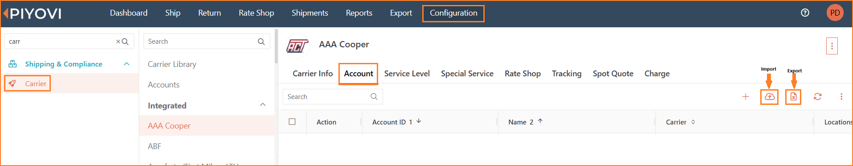This screenshot has height=166, width=853.
Task: Click search icon in account table search
Action: (374, 96)
